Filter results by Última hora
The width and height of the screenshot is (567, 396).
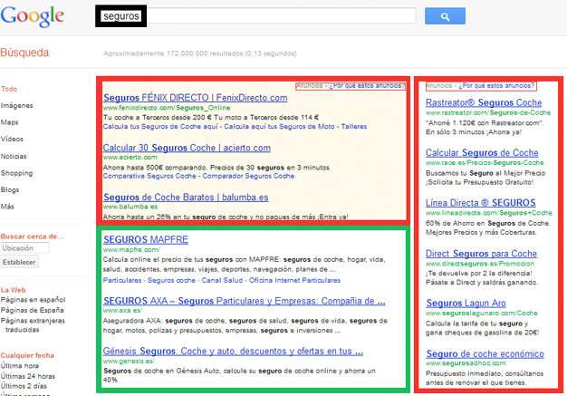pos(20,365)
